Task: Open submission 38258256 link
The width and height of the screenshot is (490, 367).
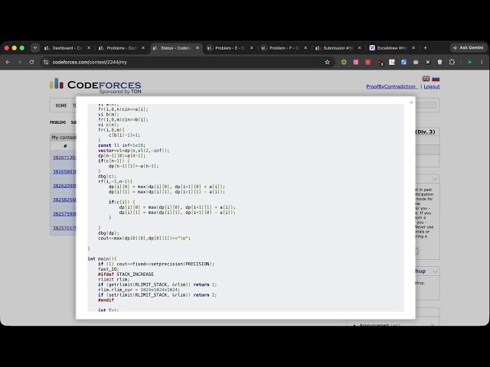Action: point(64,200)
